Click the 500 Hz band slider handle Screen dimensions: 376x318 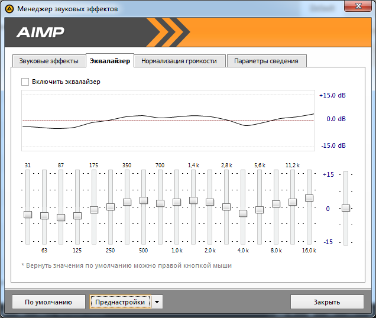click(144, 200)
